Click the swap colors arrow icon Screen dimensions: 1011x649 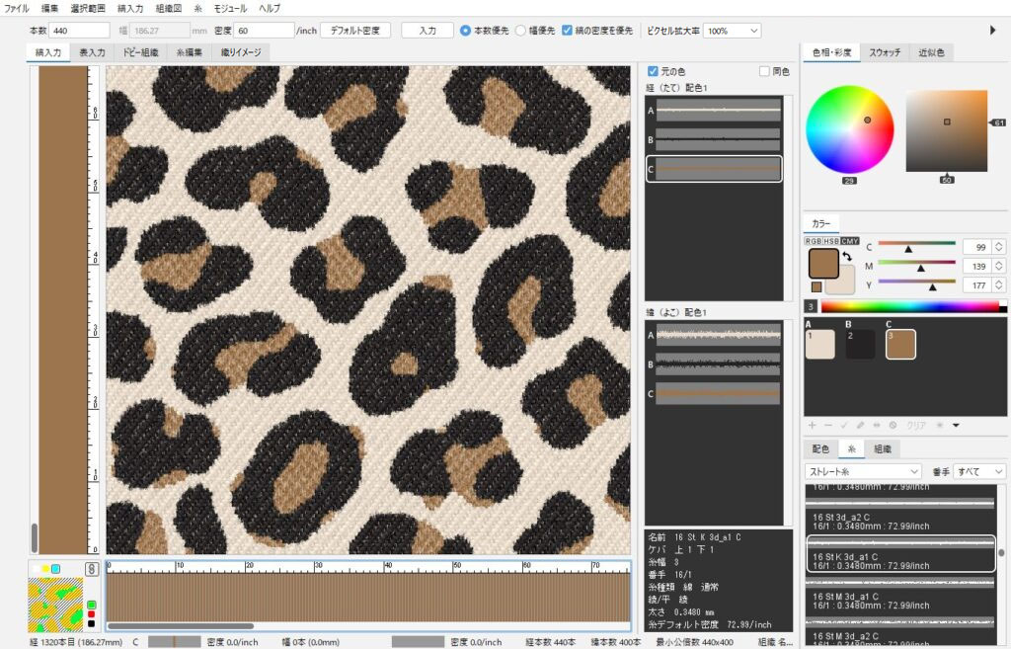[x=846, y=256]
